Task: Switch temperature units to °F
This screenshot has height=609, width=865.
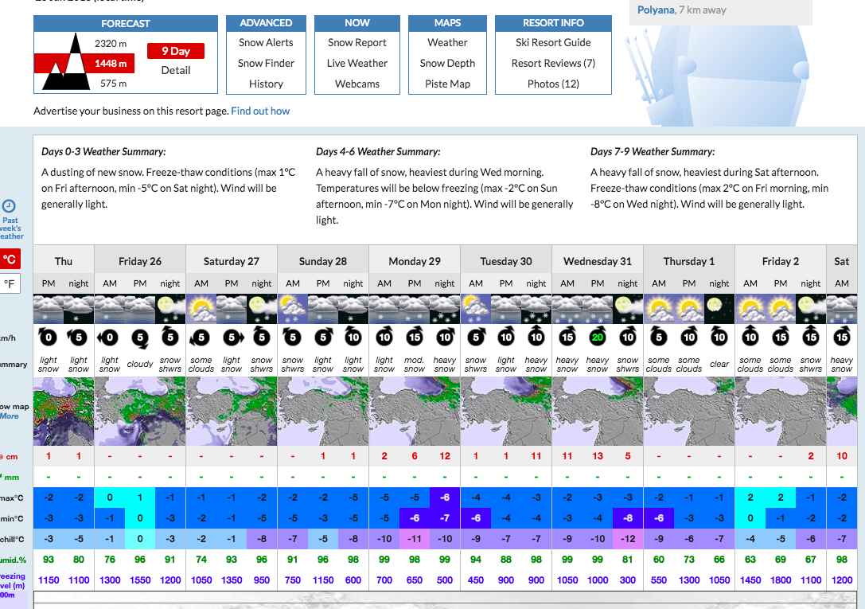Action: point(10,283)
